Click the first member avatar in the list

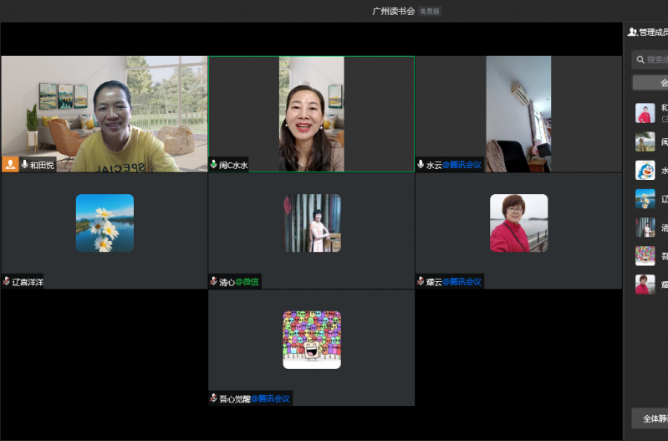[x=645, y=113]
